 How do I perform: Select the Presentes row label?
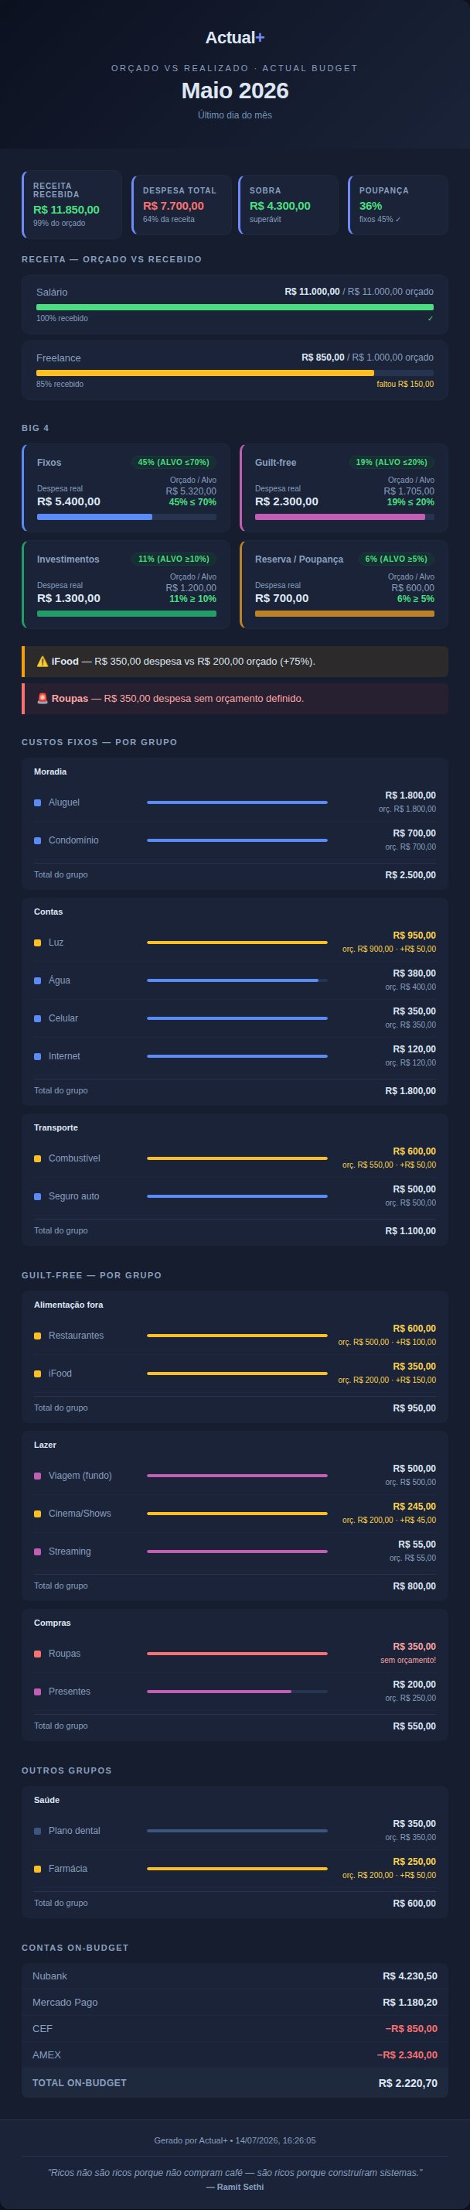pos(69,1691)
